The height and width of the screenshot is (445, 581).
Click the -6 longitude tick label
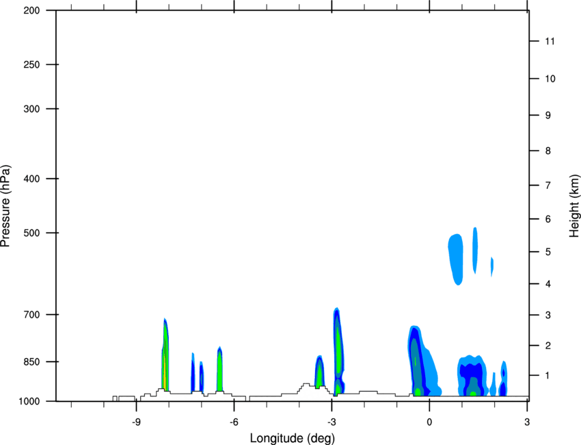coord(234,422)
